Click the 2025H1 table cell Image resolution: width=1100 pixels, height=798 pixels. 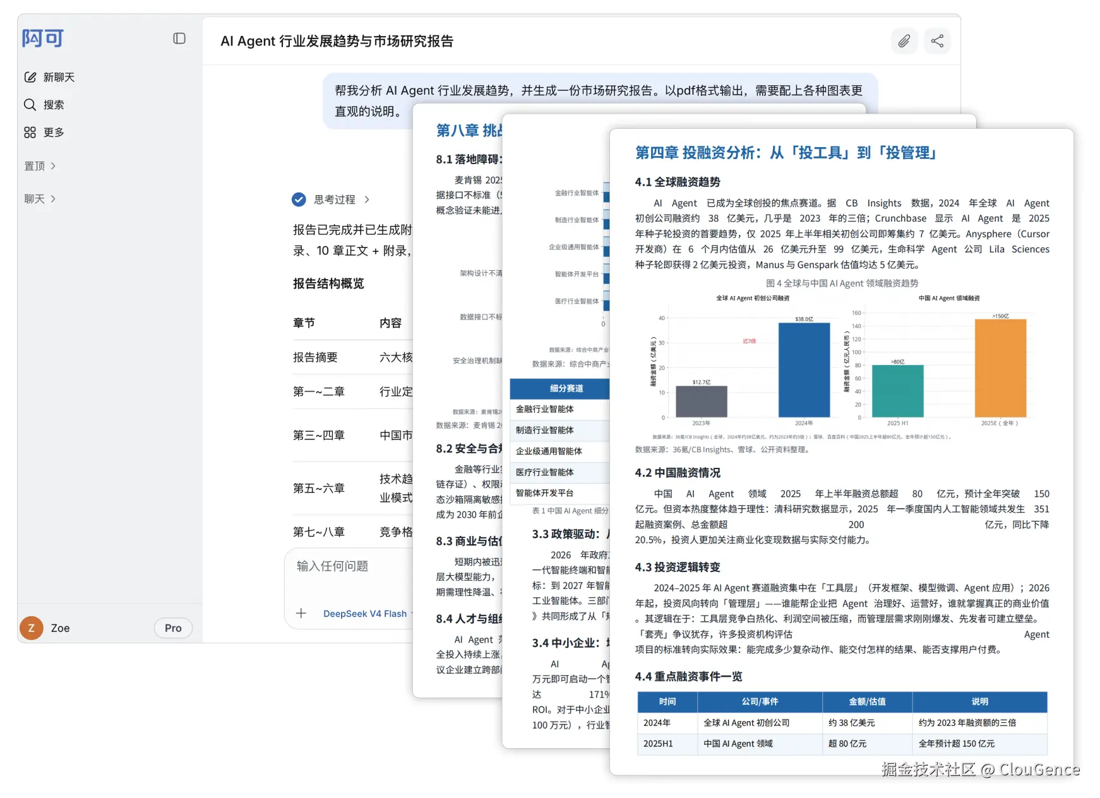point(667,744)
